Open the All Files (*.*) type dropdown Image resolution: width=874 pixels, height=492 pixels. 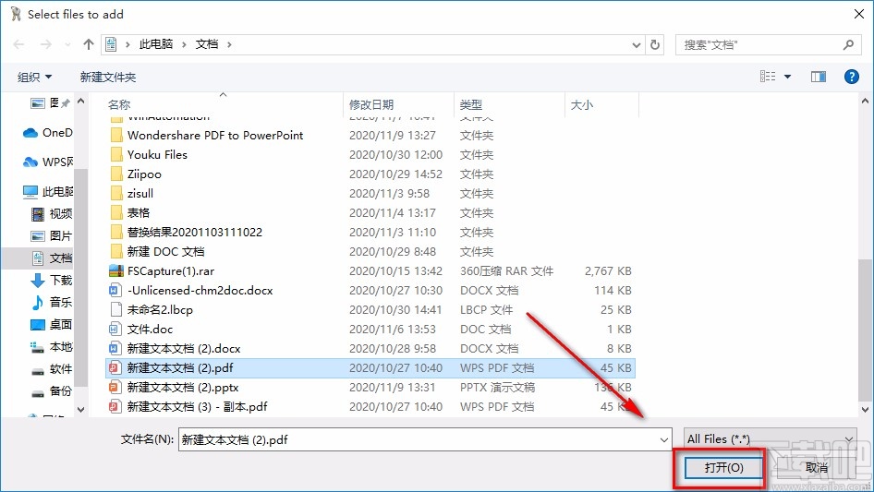(771, 439)
